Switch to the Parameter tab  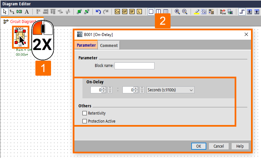click(86, 45)
